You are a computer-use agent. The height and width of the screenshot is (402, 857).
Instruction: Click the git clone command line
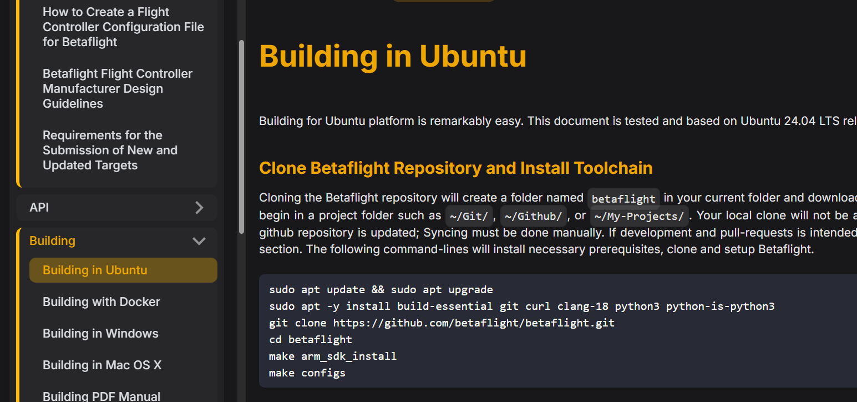pos(442,323)
